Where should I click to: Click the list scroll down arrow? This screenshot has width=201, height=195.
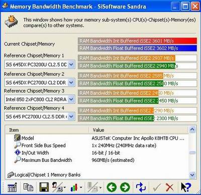point(192,175)
